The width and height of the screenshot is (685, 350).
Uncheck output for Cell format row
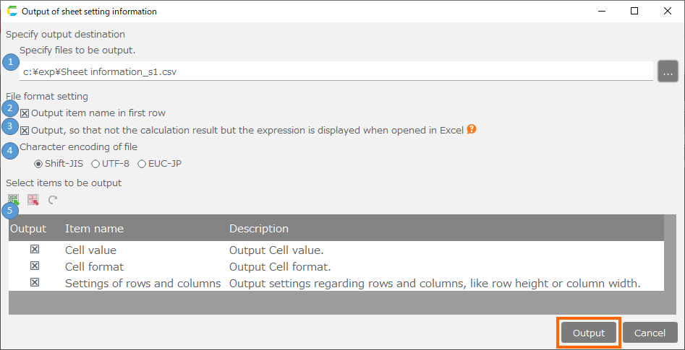(35, 266)
